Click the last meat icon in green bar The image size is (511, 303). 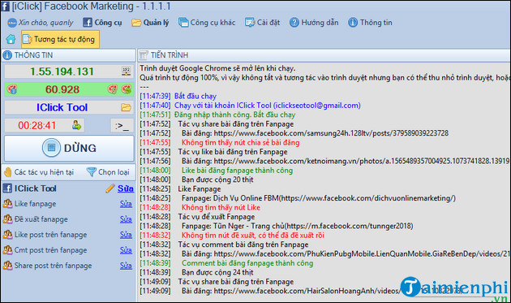pos(126,89)
